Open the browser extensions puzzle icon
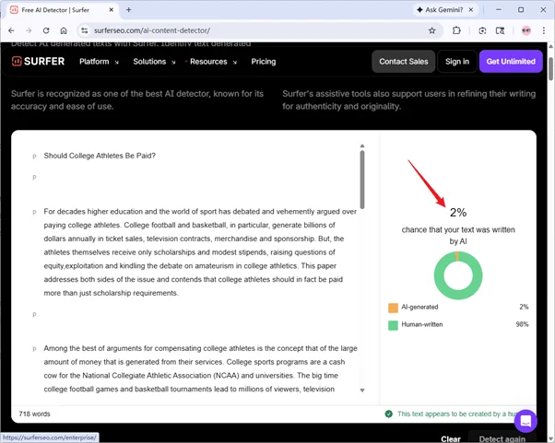This screenshot has height=443, width=555. (456, 30)
